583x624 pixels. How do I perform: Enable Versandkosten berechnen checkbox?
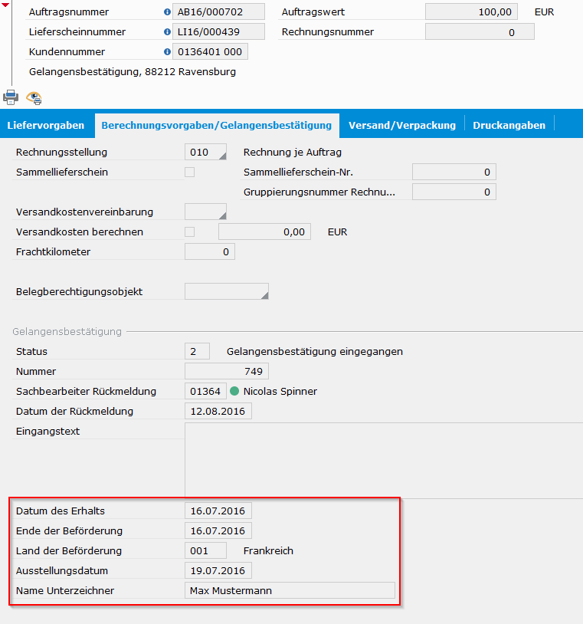pos(190,232)
